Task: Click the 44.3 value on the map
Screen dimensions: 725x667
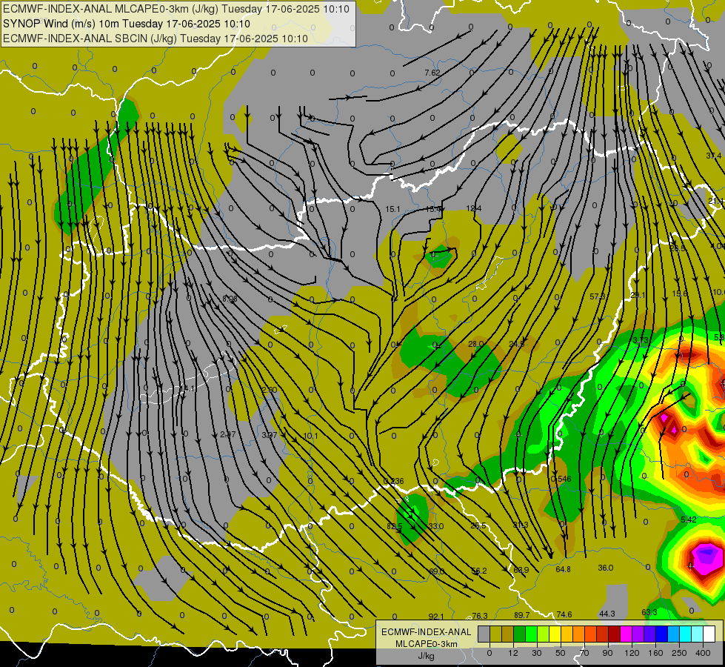Action: (607, 614)
